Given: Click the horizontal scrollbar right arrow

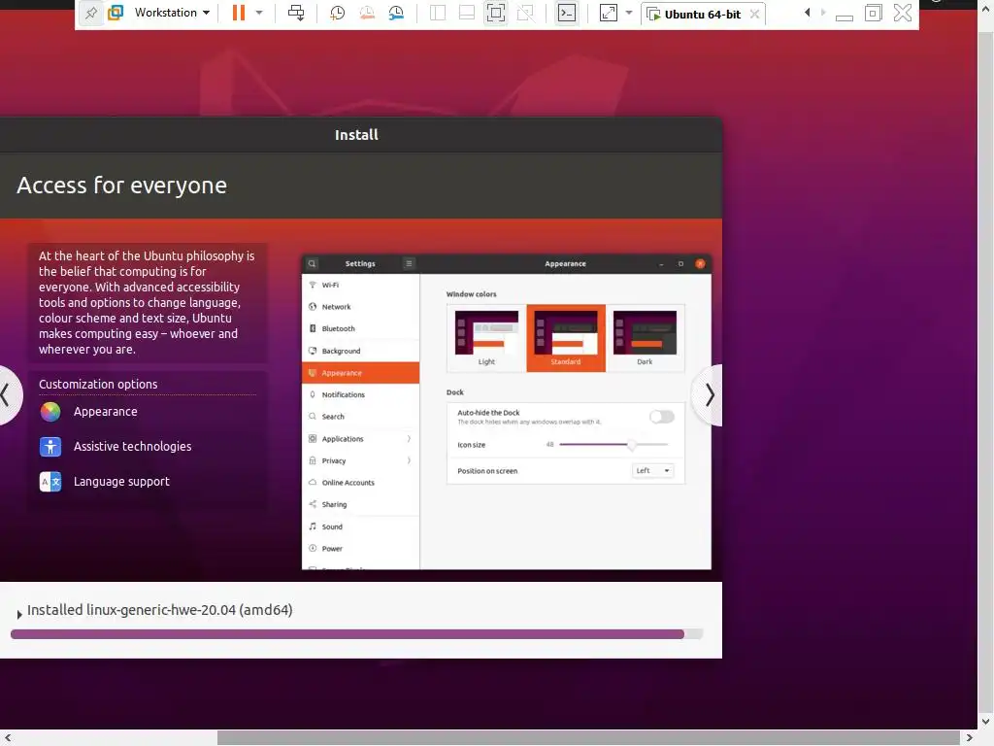Looking at the screenshot, I should [970, 738].
